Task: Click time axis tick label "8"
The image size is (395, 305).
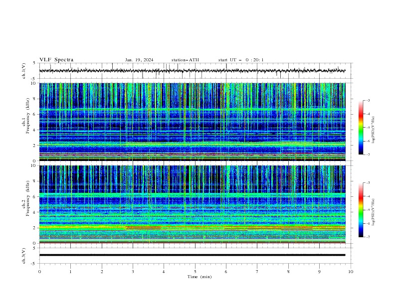Action: click(x=288, y=272)
